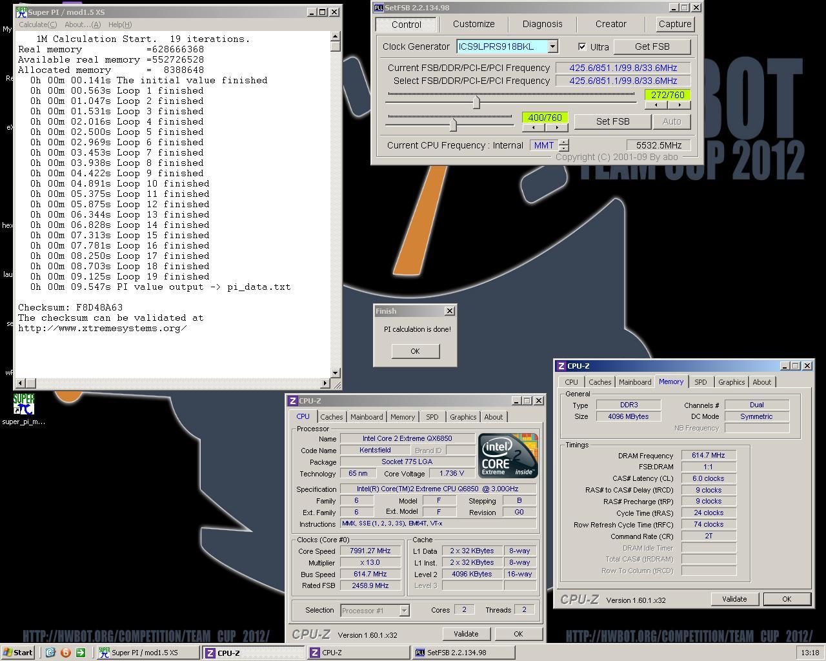Click the SetFSB window title bar icon
This screenshot has height=661, width=826.
[379, 8]
